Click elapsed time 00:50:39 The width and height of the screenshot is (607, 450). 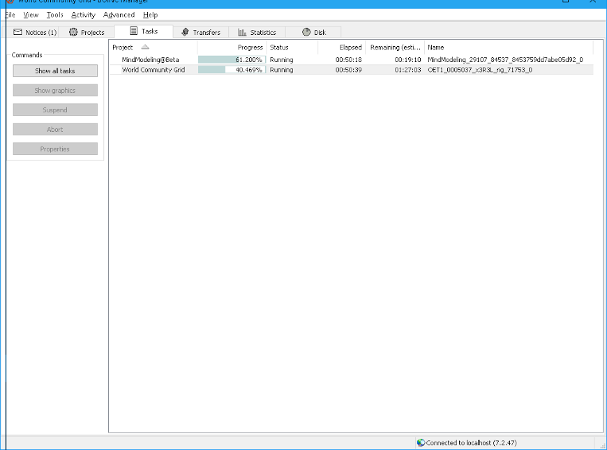348,70
